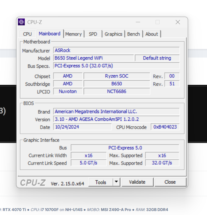Click Current Link Width x16 value
The width and height of the screenshot is (207, 215).
click(89, 155)
